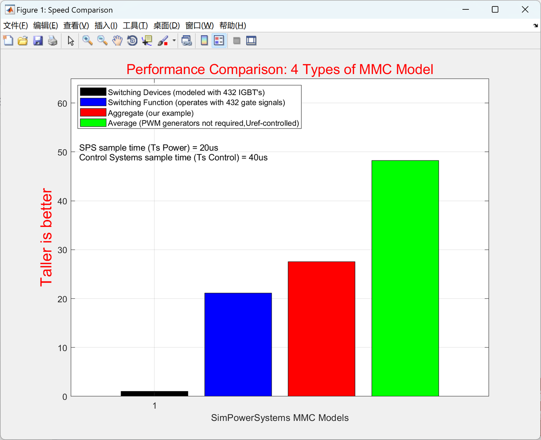Click the green Average bar
Image resolution: width=541 pixels, height=440 pixels.
(x=405, y=278)
